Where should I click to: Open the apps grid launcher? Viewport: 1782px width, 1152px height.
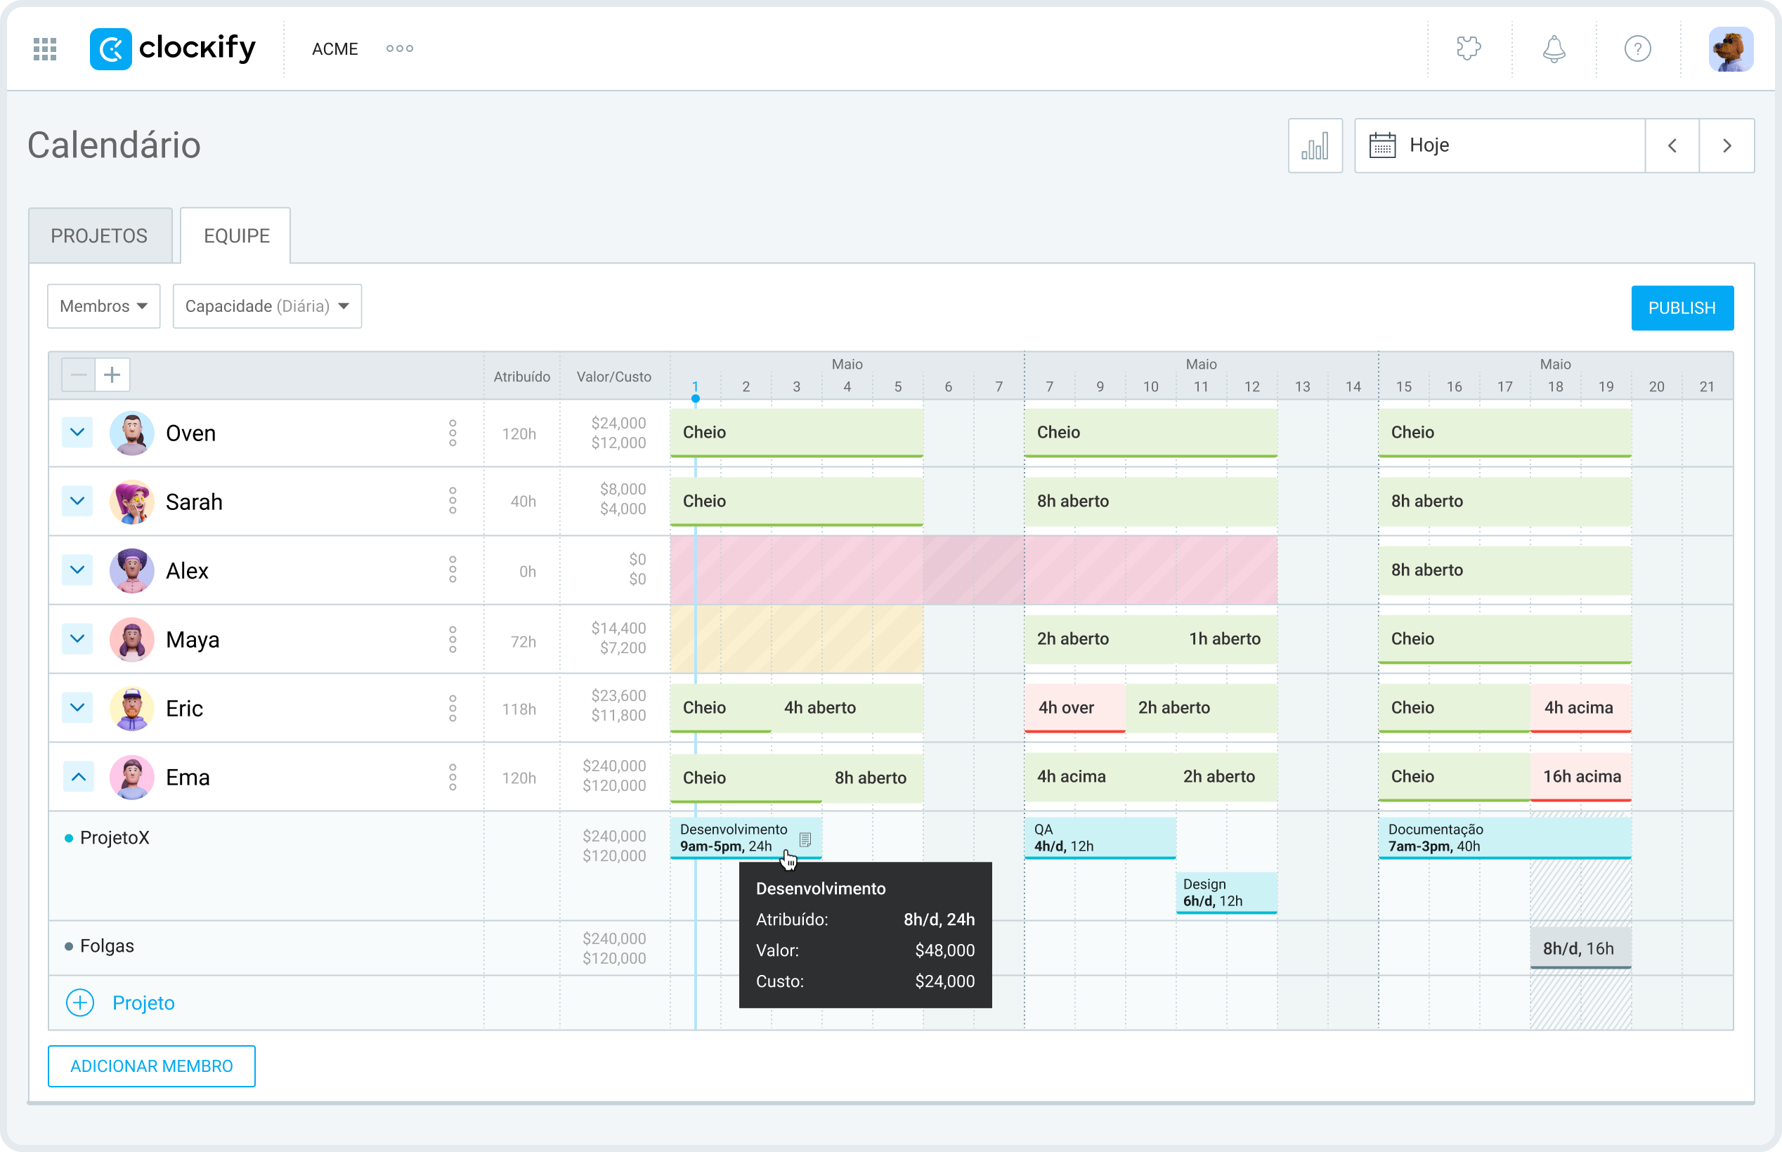(x=44, y=48)
